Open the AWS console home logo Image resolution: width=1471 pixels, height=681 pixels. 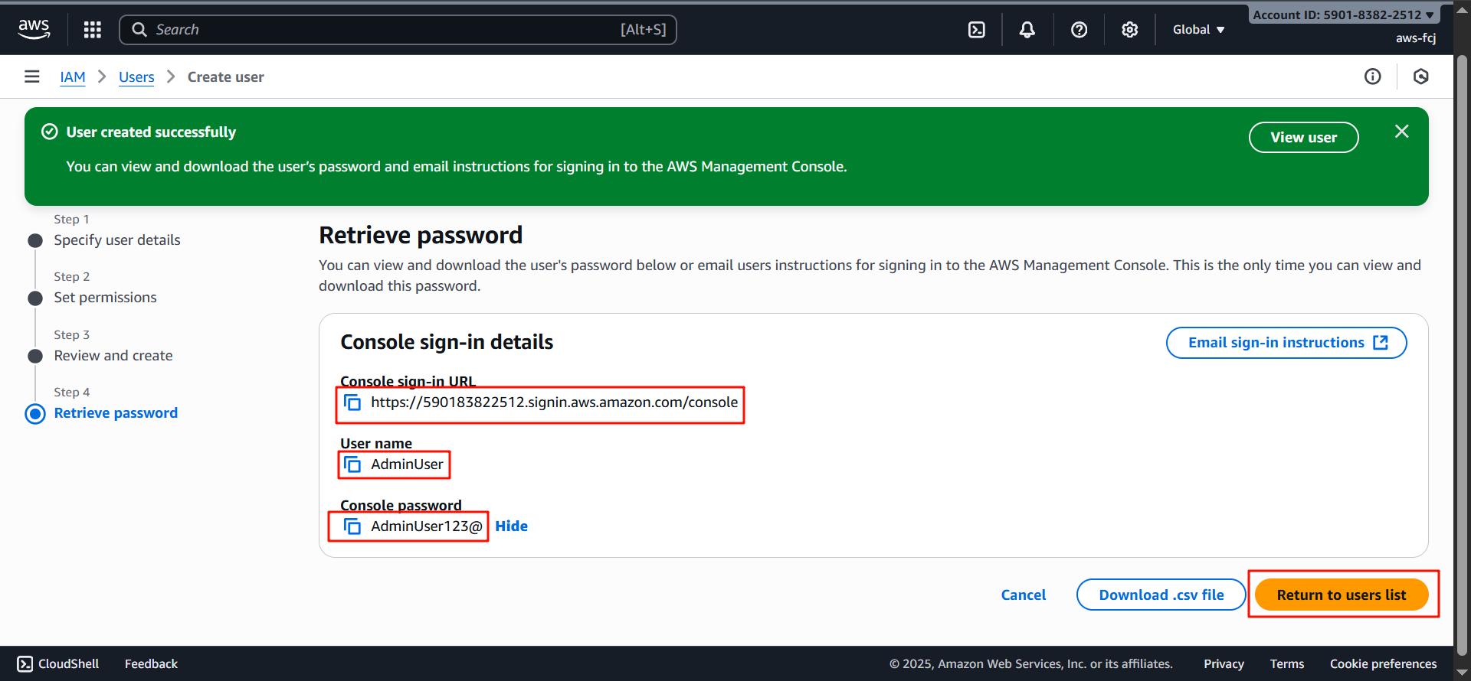point(34,29)
